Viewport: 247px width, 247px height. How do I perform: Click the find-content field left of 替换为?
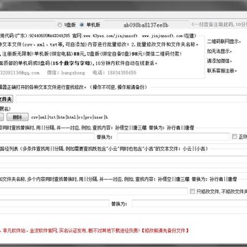[x=47, y=137]
